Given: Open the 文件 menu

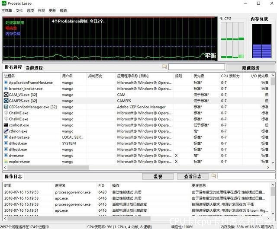Looking at the screenshot, I should [x=19, y=10].
